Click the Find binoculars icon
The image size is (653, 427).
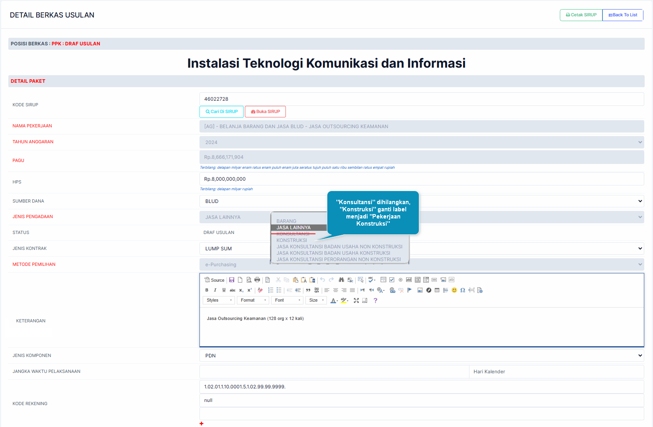pyautogui.click(x=341, y=280)
